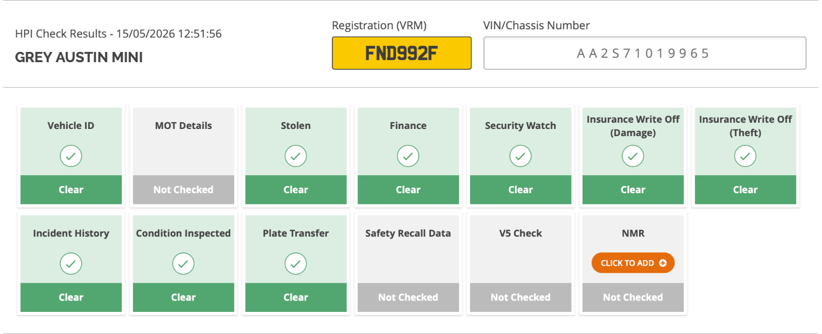
Task: Select the V5 Check Not Checked bar
Action: click(x=520, y=297)
